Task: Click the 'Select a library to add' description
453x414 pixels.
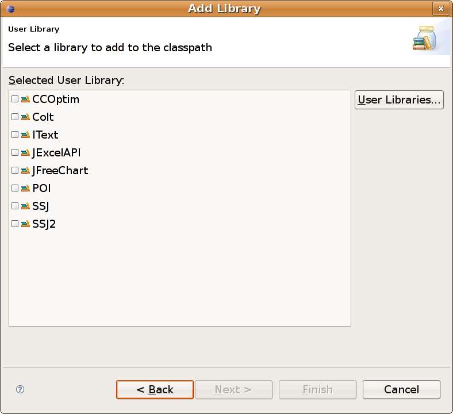Action: (x=110, y=48)
